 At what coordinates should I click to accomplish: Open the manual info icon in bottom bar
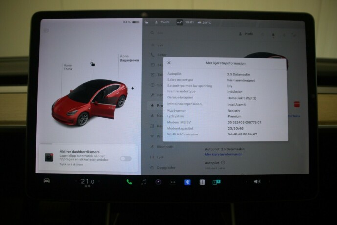[202, 182]
